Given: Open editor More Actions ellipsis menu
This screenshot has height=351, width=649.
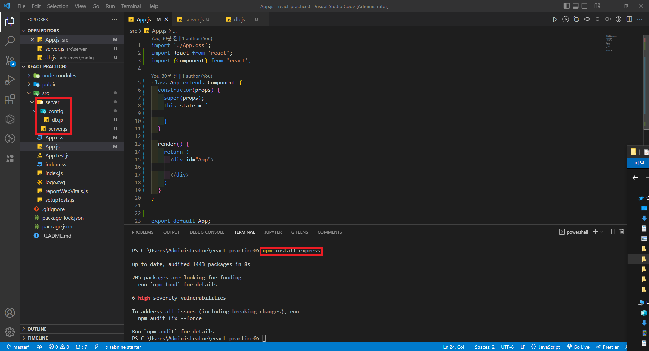Looking at the screenshot, I should [640, 19].
